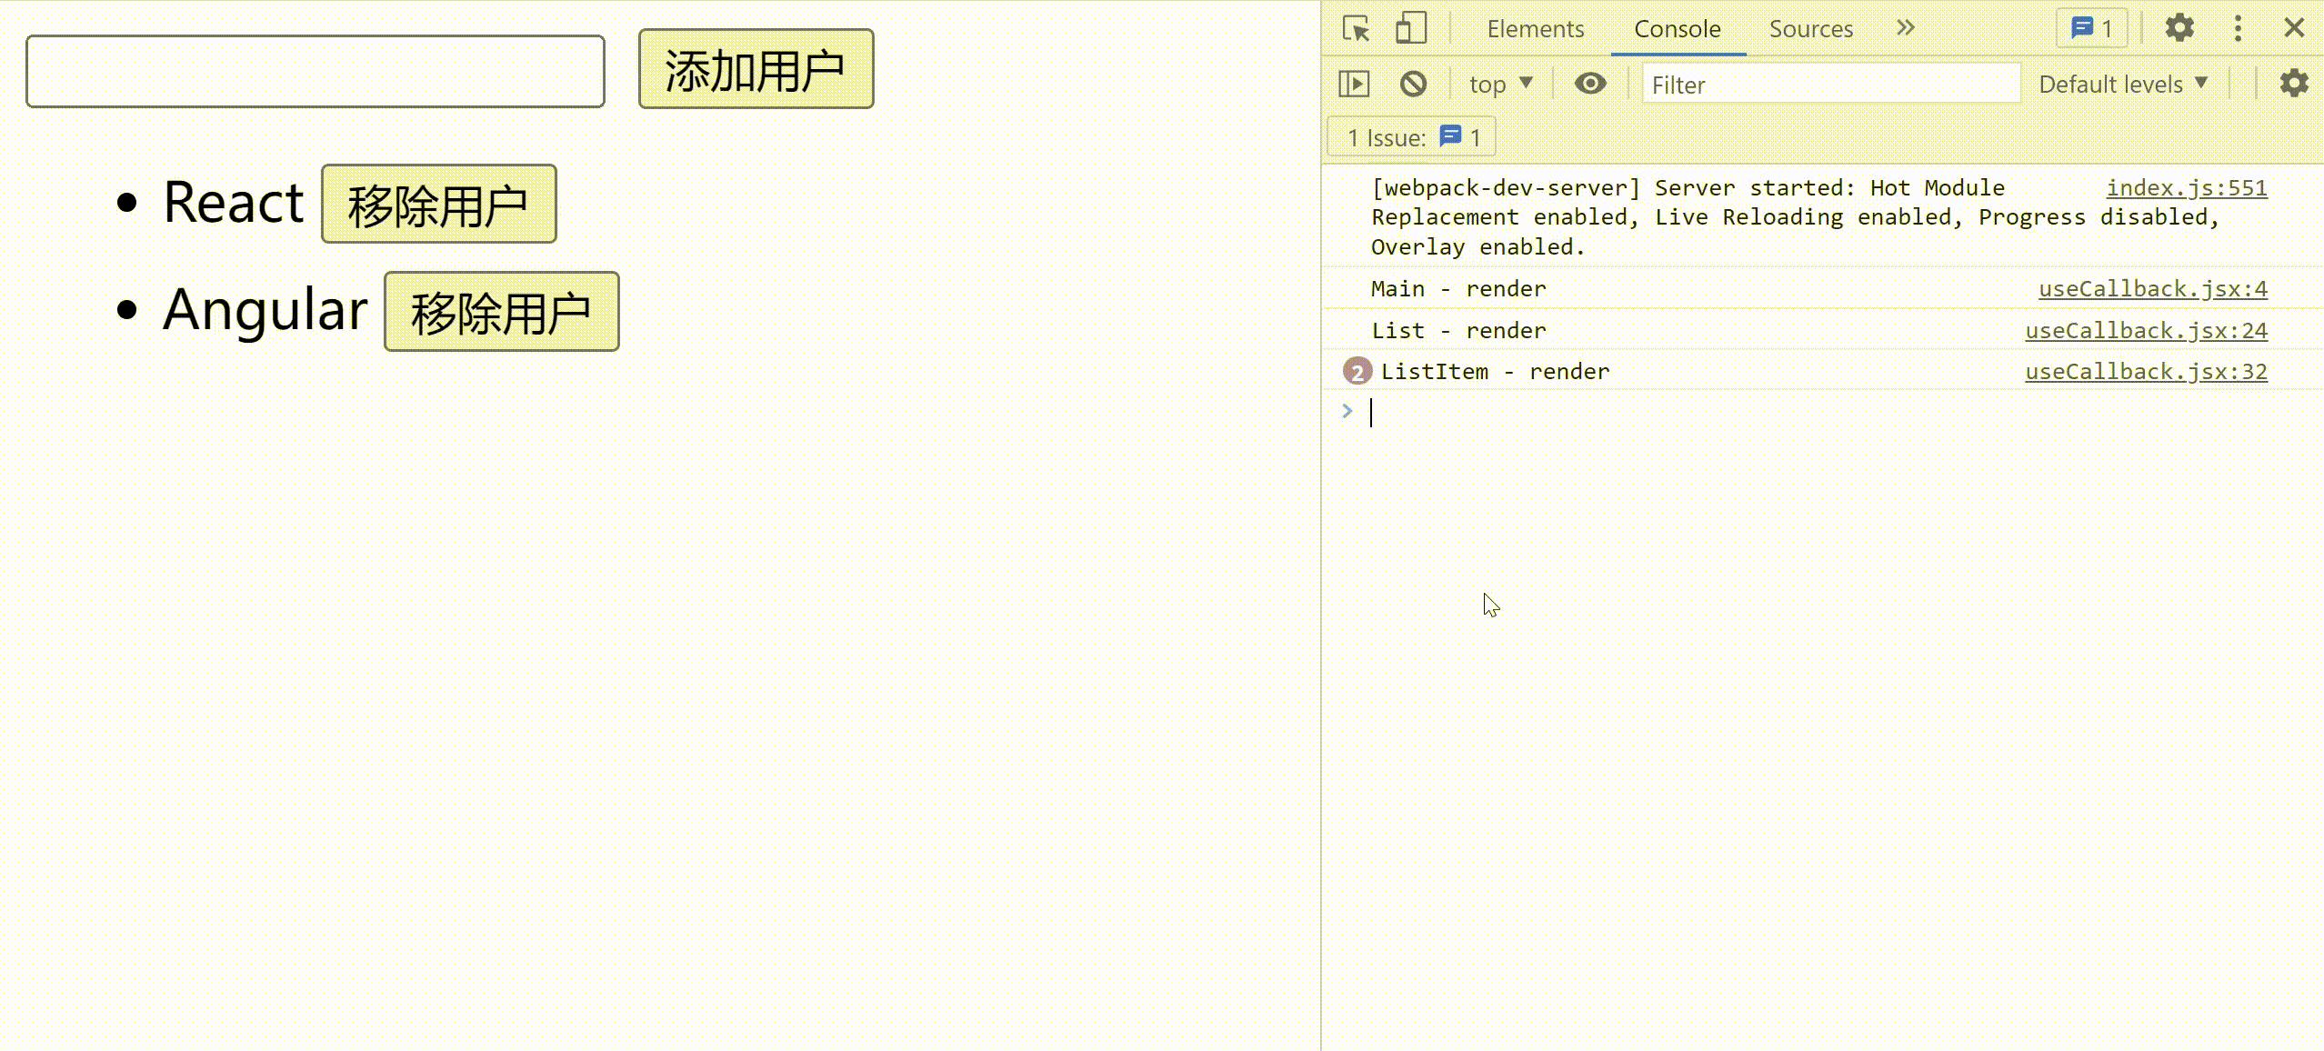Viewport: 2324px width, 1051px height.
Task: Switch to the Sources tab
Action: [1810, 29]
